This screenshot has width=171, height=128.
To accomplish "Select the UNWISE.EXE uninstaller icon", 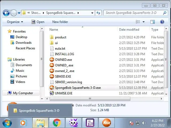I will [52, 93].
